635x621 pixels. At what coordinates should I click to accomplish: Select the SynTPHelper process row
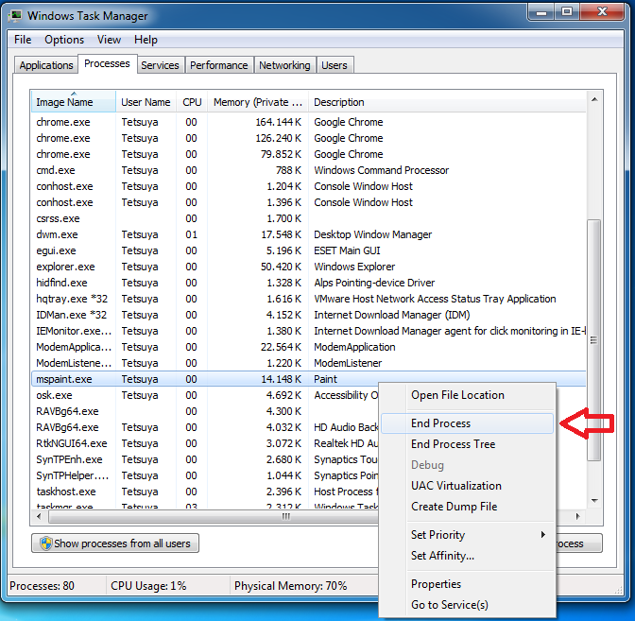(x=205, y=475)
